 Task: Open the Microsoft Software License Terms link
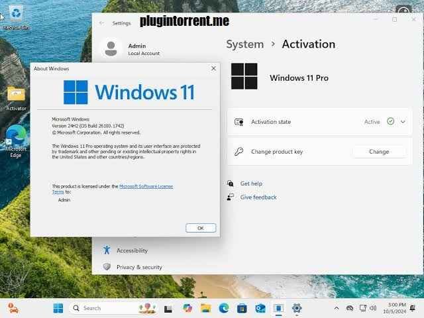146,186
